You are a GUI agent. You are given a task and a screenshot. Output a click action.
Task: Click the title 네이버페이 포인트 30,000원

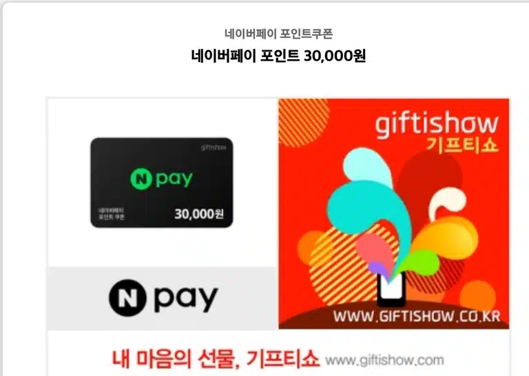point(278,56)
